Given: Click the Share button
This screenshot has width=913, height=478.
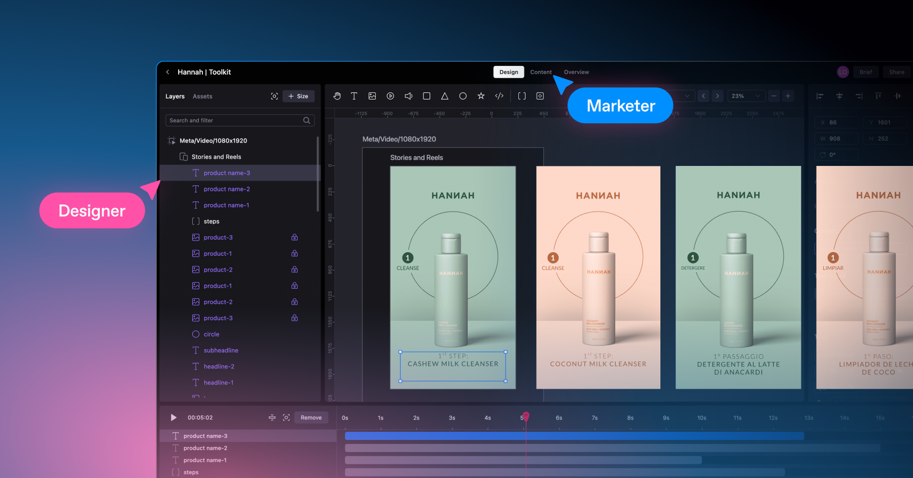Looking at the screenshot, I should [x=896, y=72].
